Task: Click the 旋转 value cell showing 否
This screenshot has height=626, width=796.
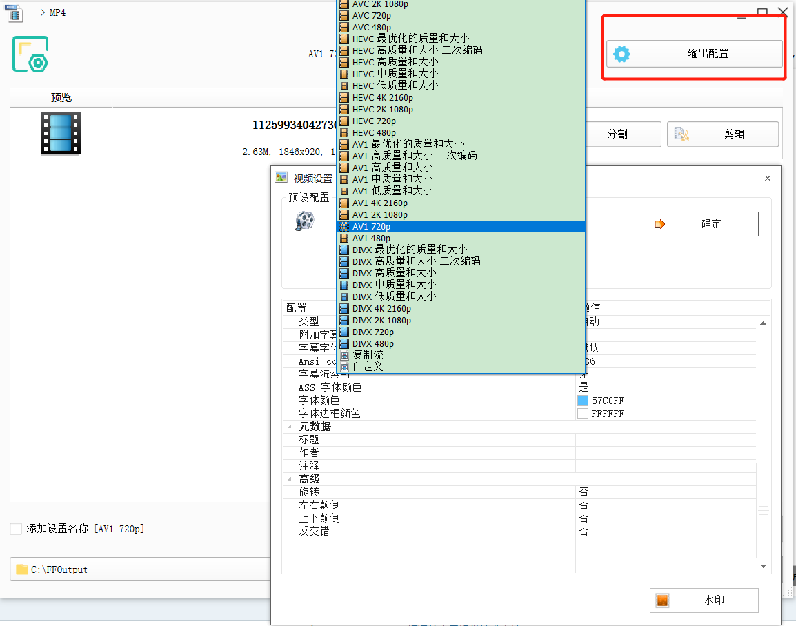Action: click(x=666, y=492)
